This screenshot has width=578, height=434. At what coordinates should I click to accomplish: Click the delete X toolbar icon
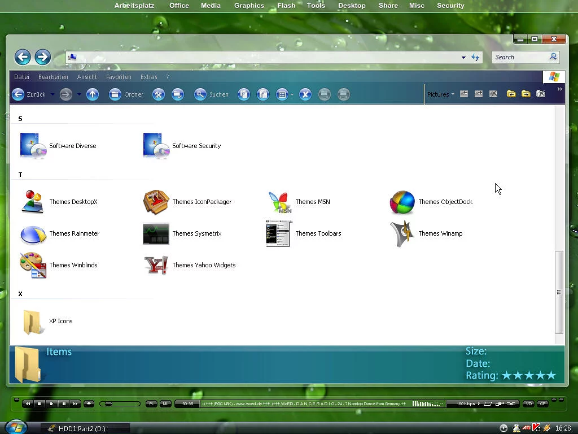click(x=305, y=94)
